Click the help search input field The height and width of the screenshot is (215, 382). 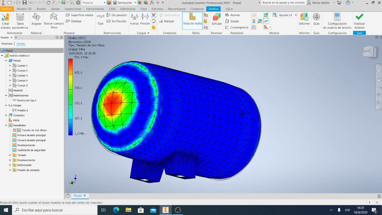click(284, 3)
